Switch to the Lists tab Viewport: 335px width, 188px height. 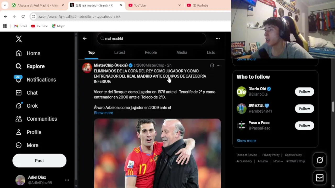coord(211,52)
